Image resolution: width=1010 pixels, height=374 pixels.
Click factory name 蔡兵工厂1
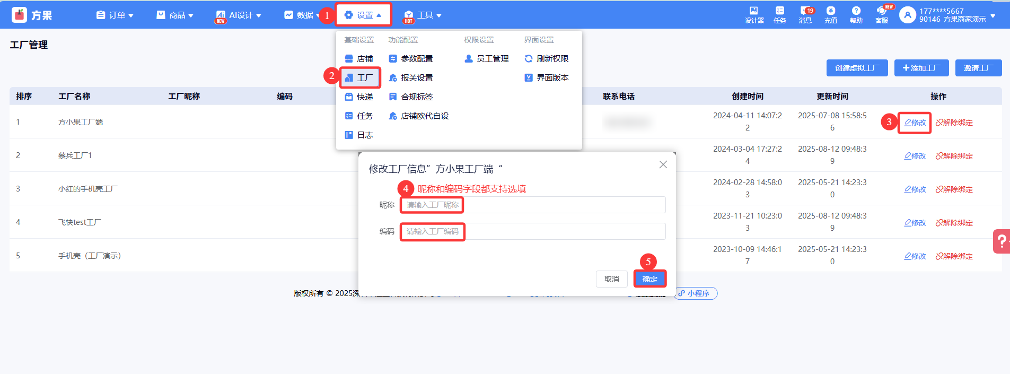(x=75, y=155)
